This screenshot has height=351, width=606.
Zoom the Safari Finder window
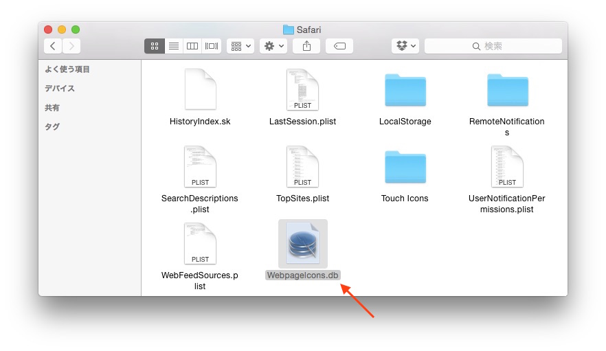click(x=76, y=30)
